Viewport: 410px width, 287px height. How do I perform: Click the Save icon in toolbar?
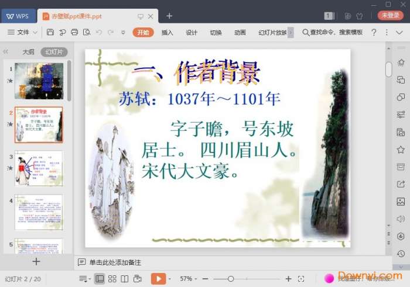coord(50,32)
